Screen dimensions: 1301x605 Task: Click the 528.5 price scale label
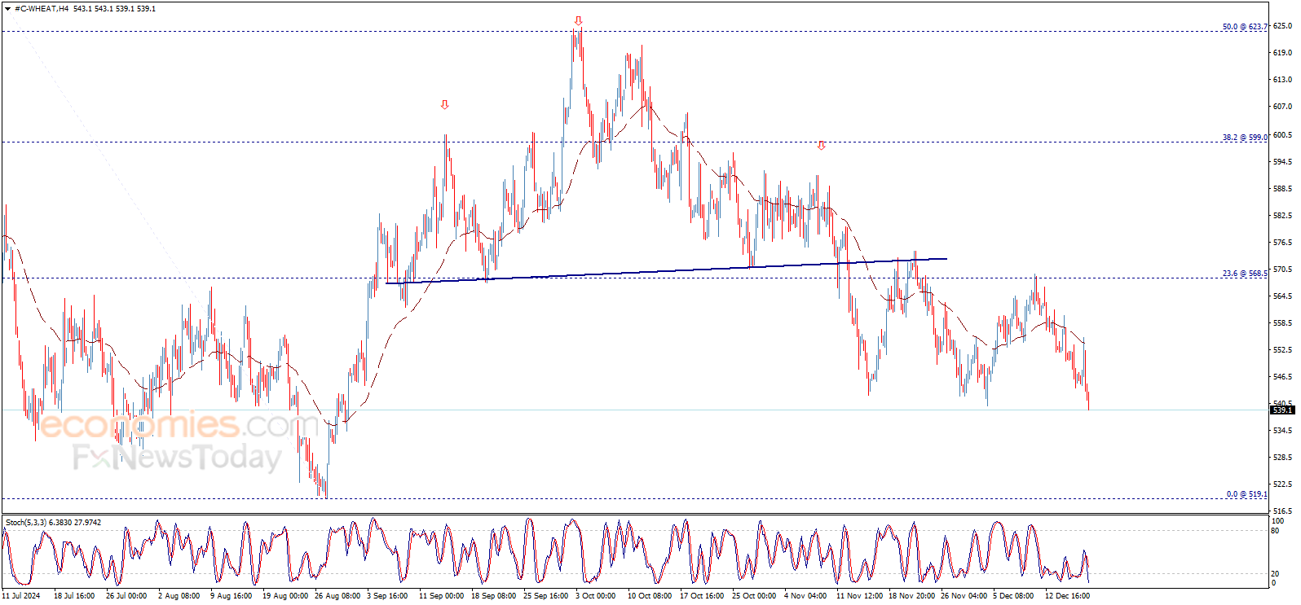[x=1282, y=458]
